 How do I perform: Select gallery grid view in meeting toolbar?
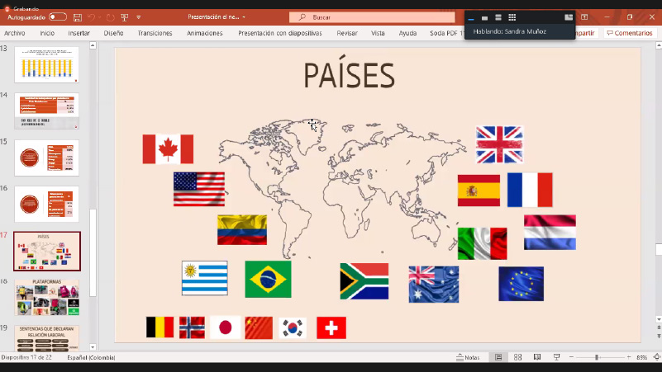coord(512,16)
